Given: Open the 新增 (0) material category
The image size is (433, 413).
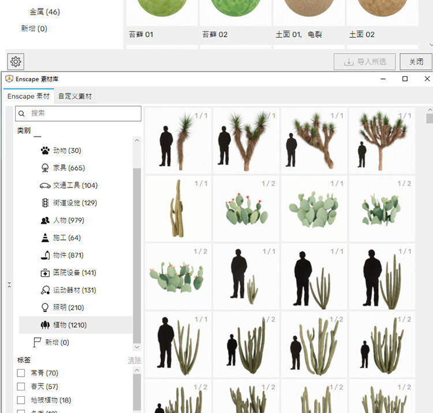Looking at the screenshot, I should [34, 29].
